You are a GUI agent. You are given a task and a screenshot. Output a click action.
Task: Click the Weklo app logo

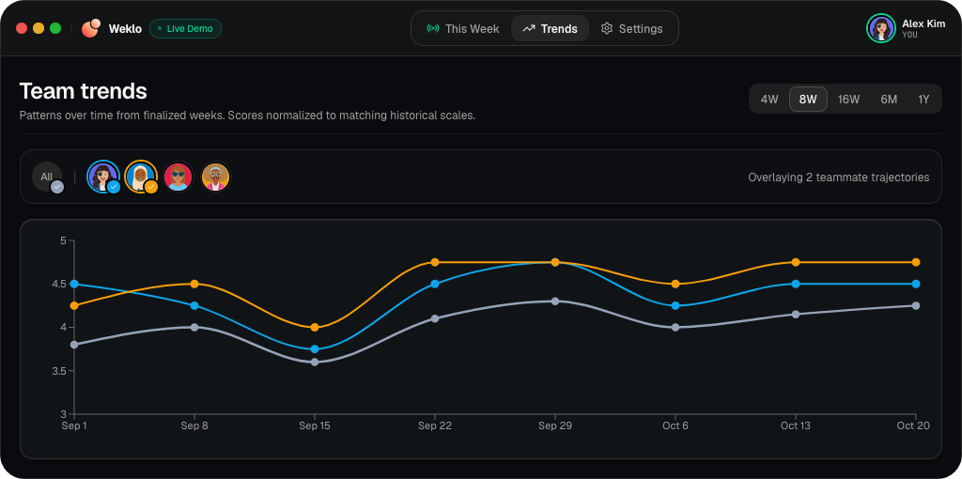[x=91, y=28]
